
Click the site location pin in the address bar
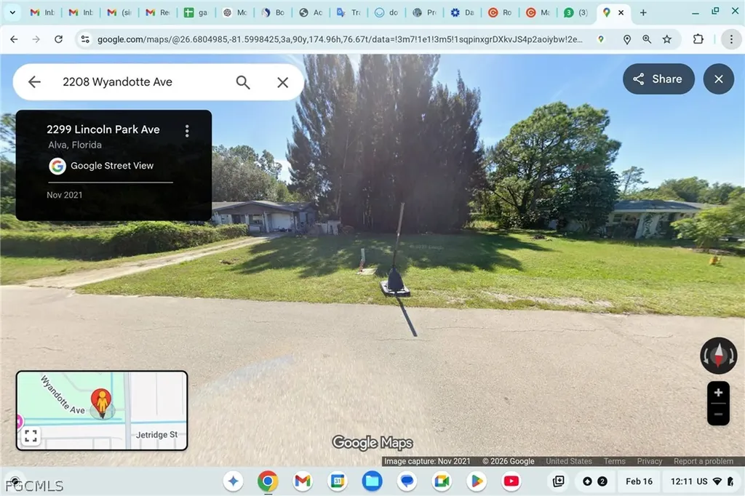(x=627, y=39)
